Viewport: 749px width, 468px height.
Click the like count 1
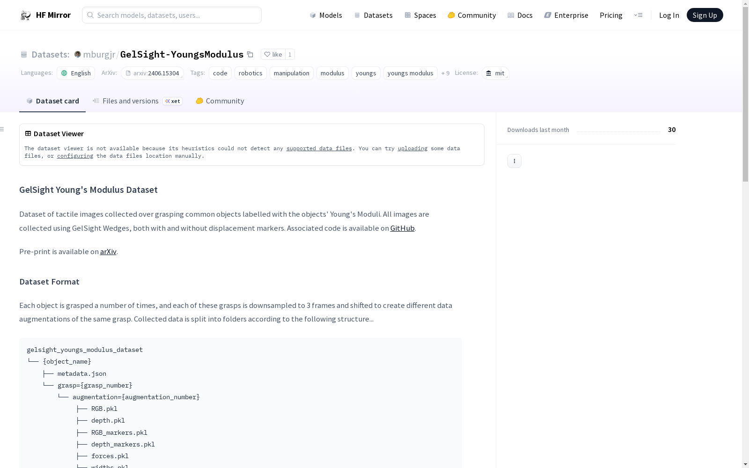coord(290,54)
